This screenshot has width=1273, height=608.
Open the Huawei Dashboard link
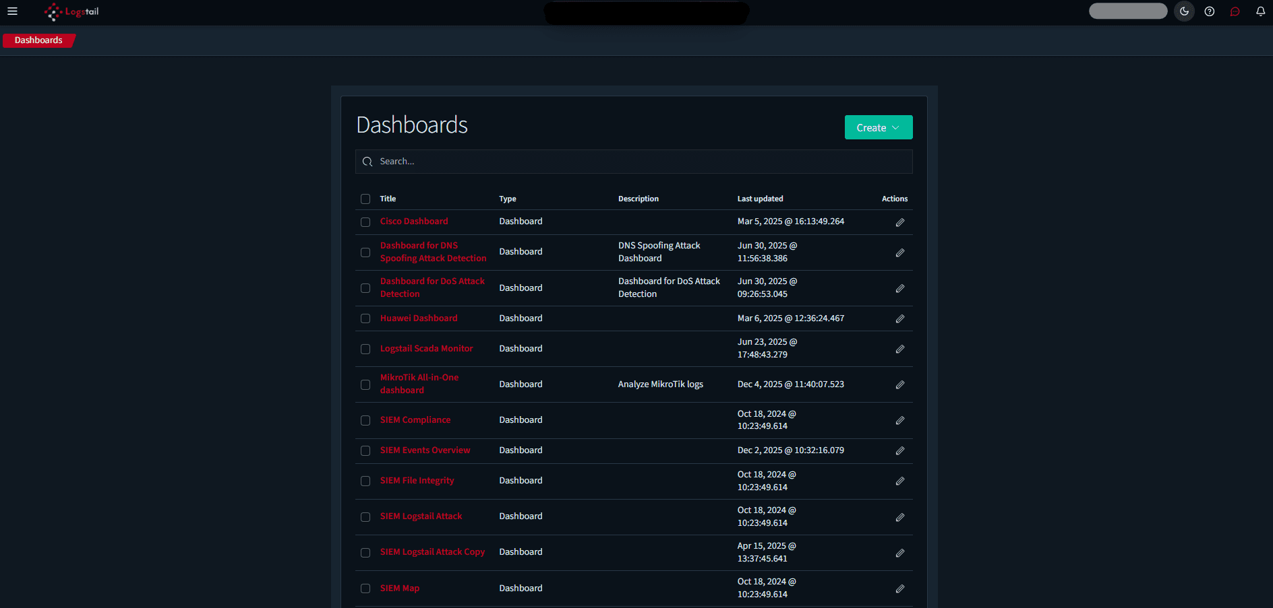point(419,318)
